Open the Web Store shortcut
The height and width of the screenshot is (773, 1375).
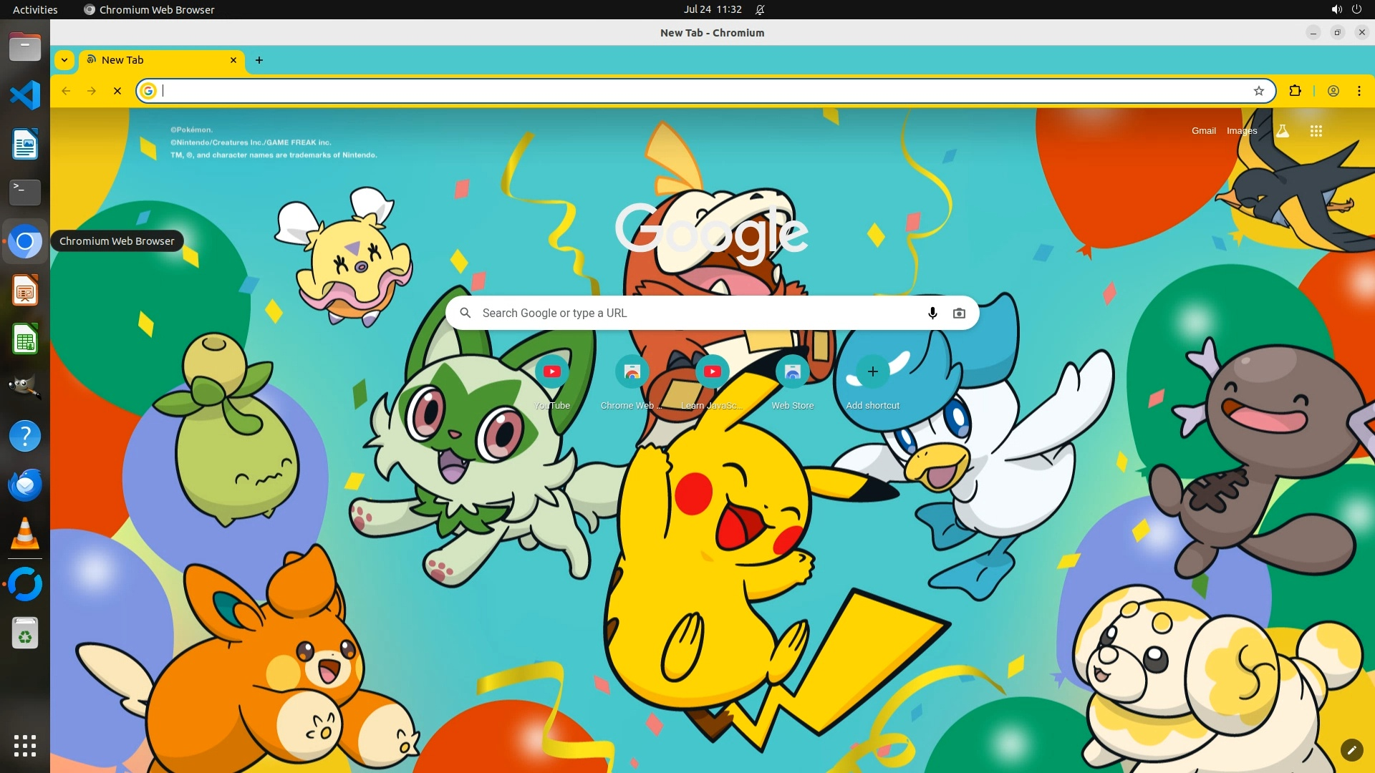[x=792, y=371]
